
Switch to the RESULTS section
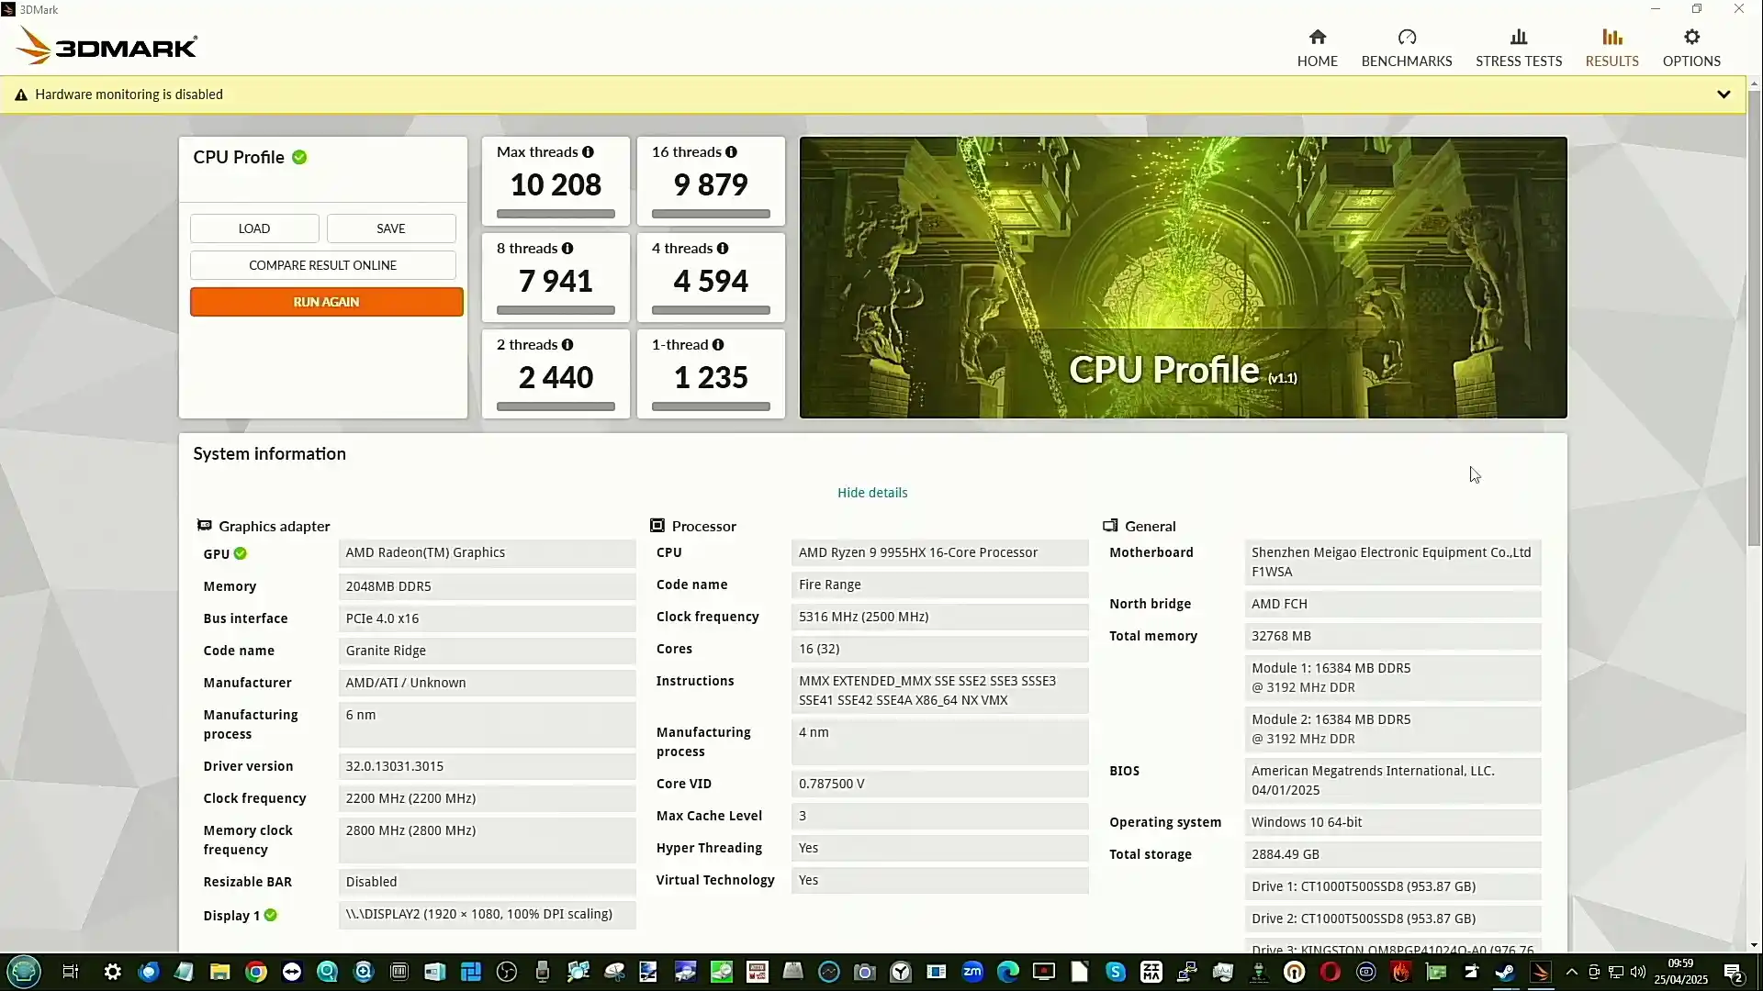[x=1611, y=48]
